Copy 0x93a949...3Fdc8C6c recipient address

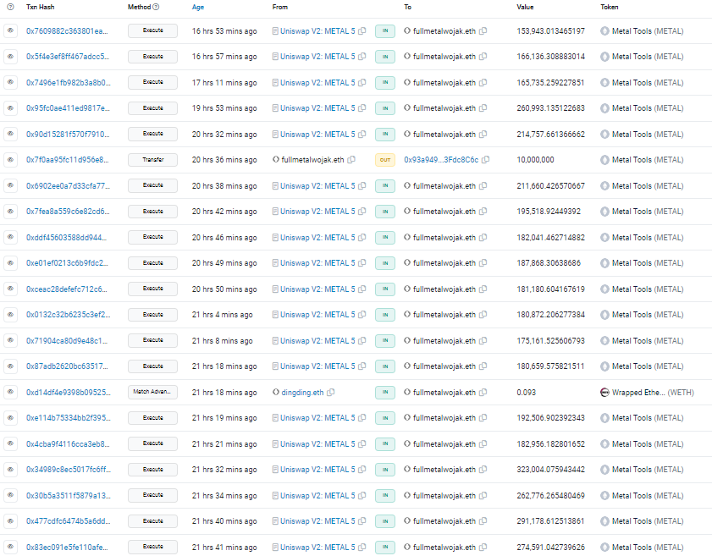(x=485, y=160)
